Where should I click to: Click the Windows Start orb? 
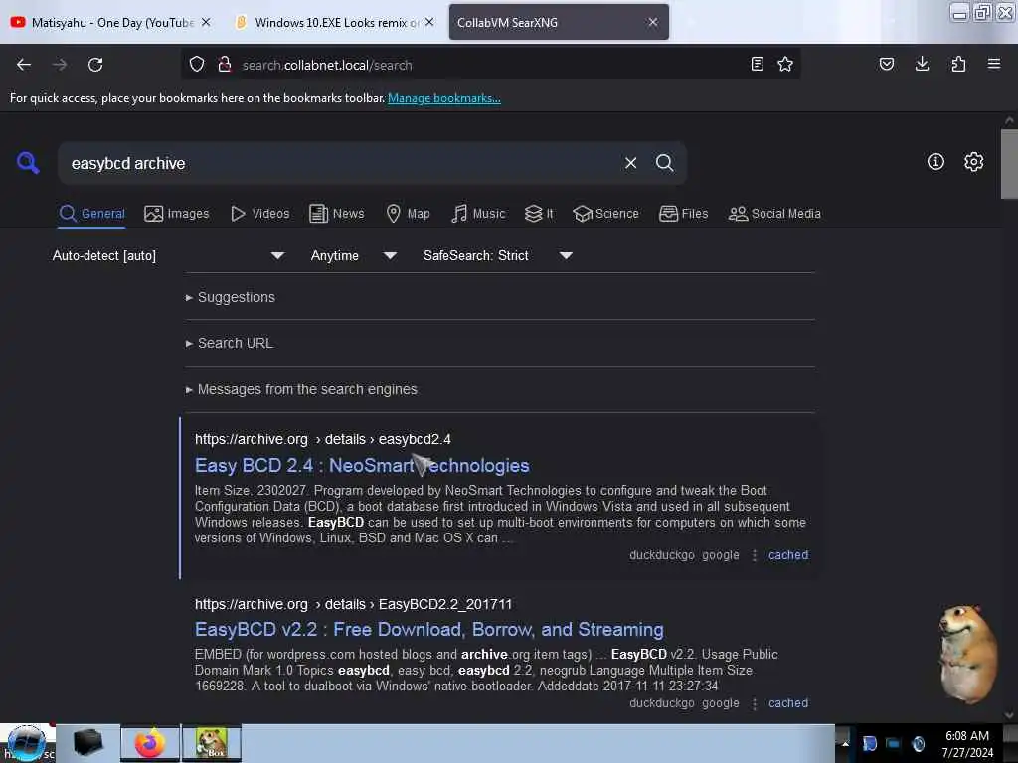27,743
